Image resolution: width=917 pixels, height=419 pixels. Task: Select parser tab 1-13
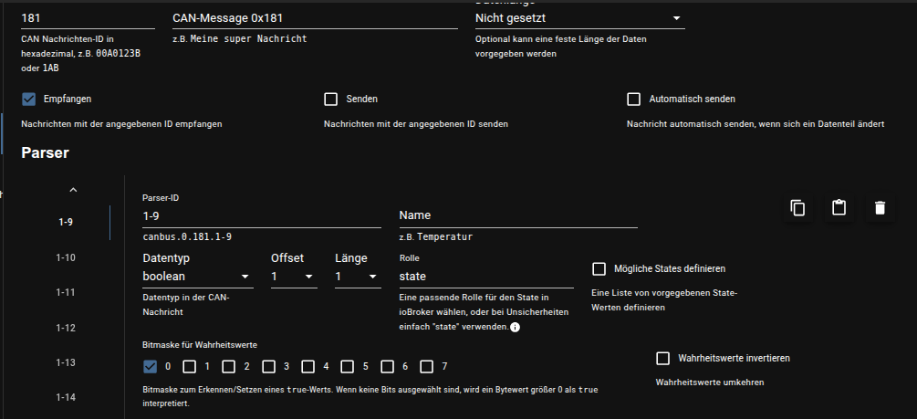(66, 362)
